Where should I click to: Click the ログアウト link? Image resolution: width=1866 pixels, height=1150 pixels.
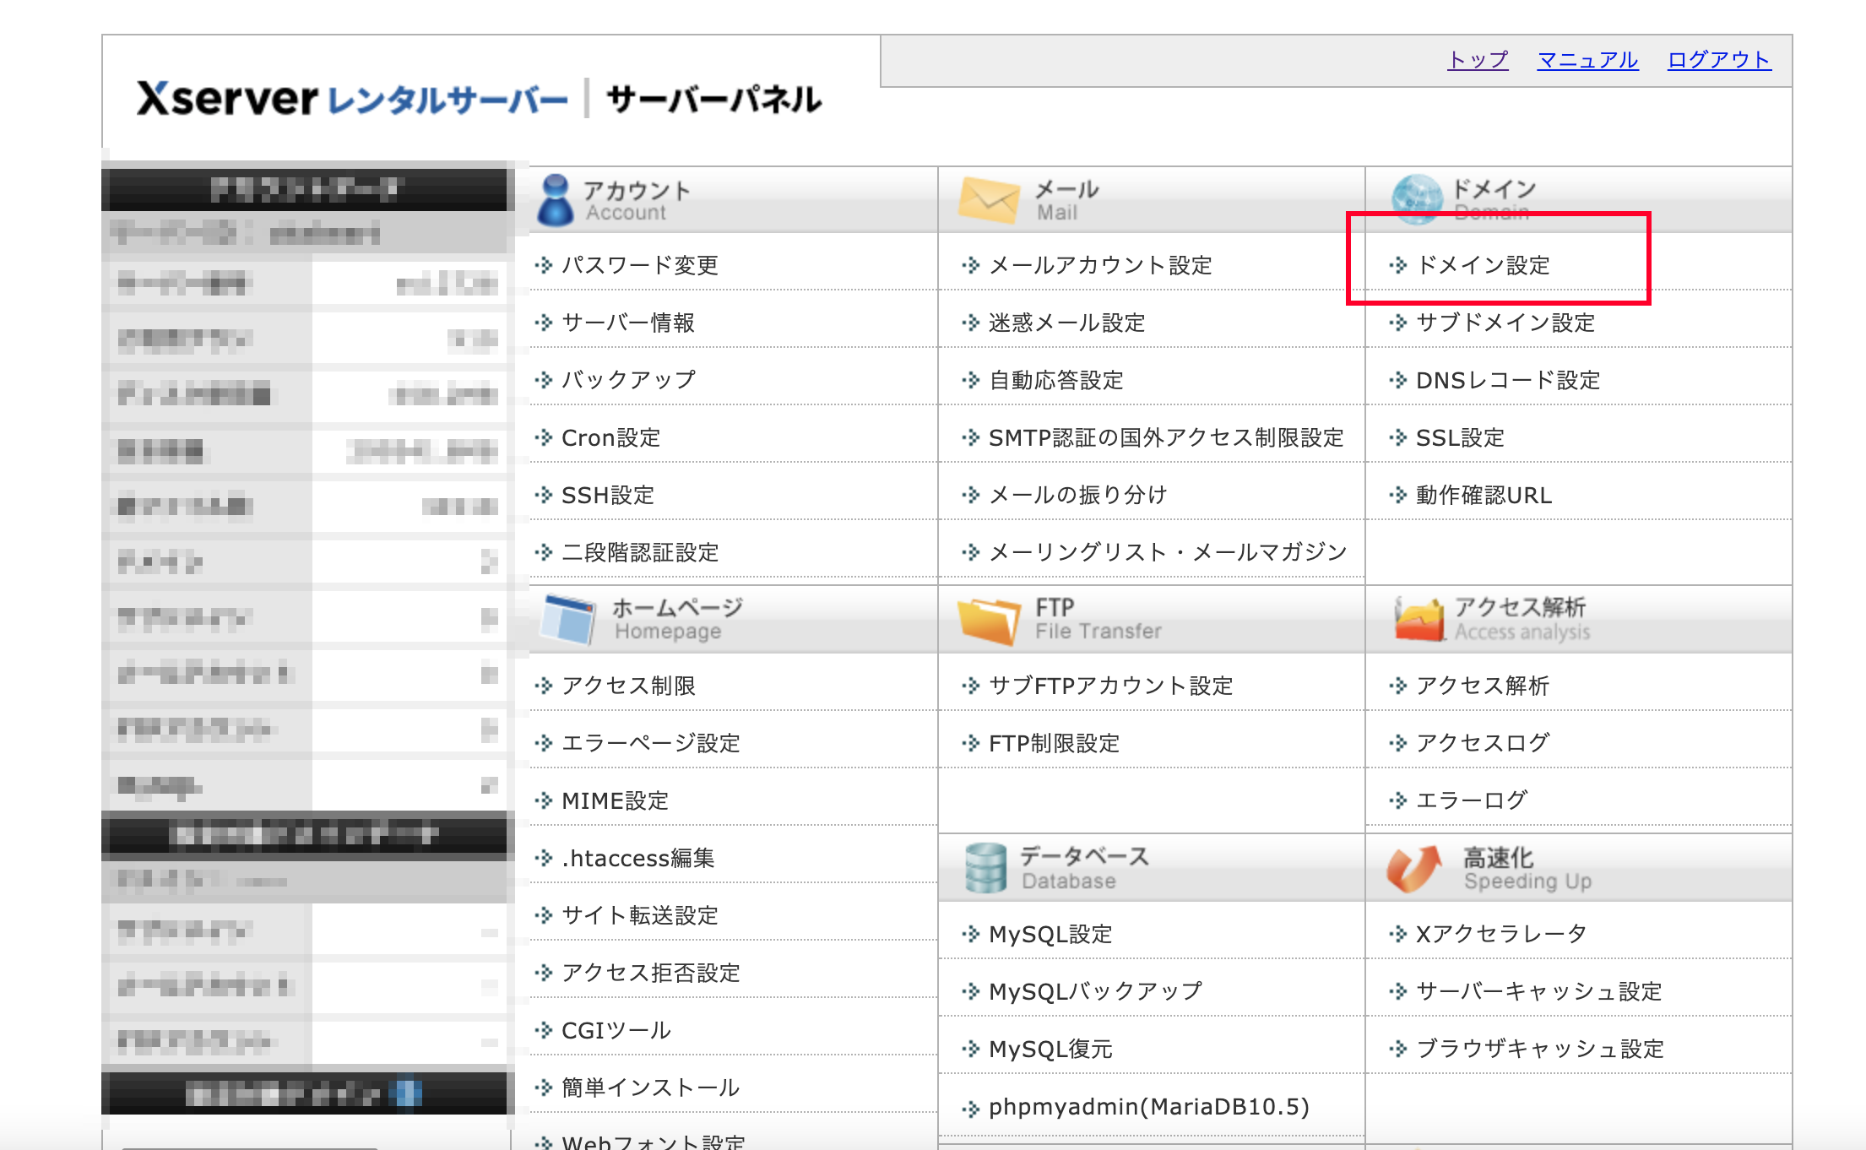pos(1718,60)
